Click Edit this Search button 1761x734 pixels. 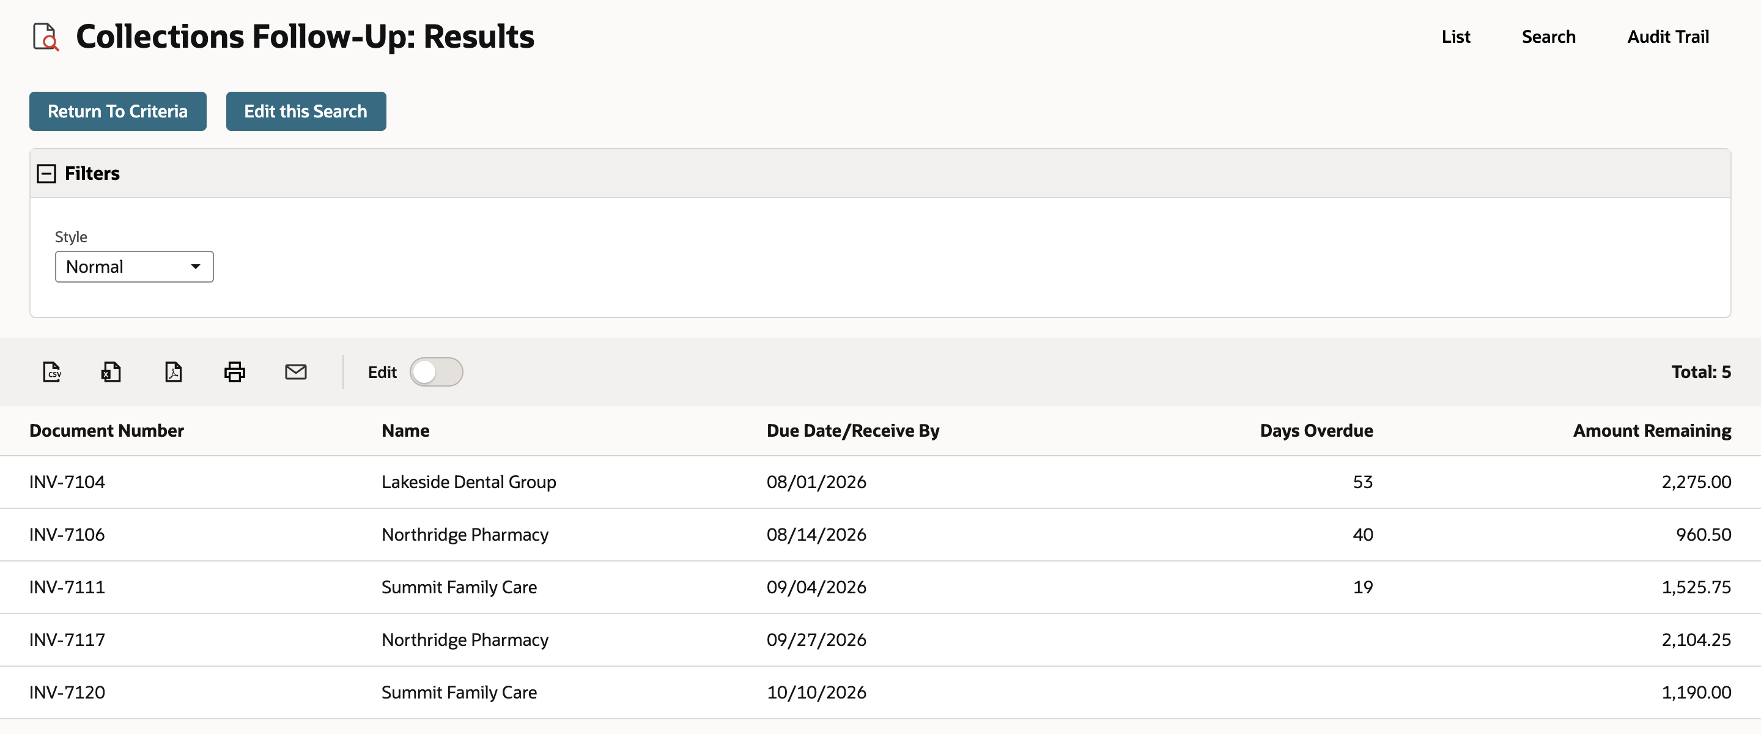pyautogui.click(x=306, y=111)
